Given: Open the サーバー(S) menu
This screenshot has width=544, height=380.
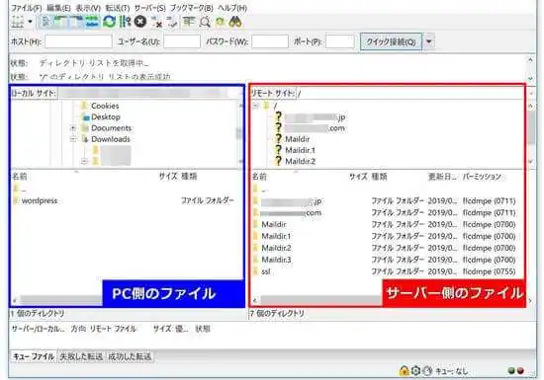Looking at the screenshot, I should tap(150, 8).
